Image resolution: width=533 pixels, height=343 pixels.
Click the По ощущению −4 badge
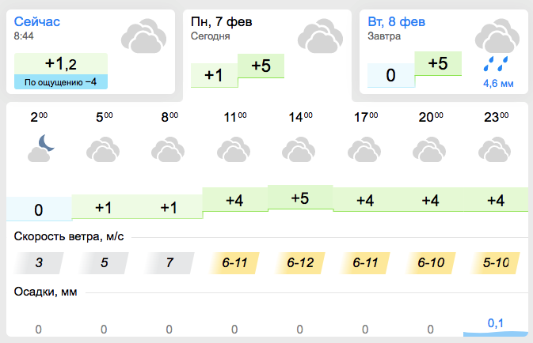tap(61, 82)
